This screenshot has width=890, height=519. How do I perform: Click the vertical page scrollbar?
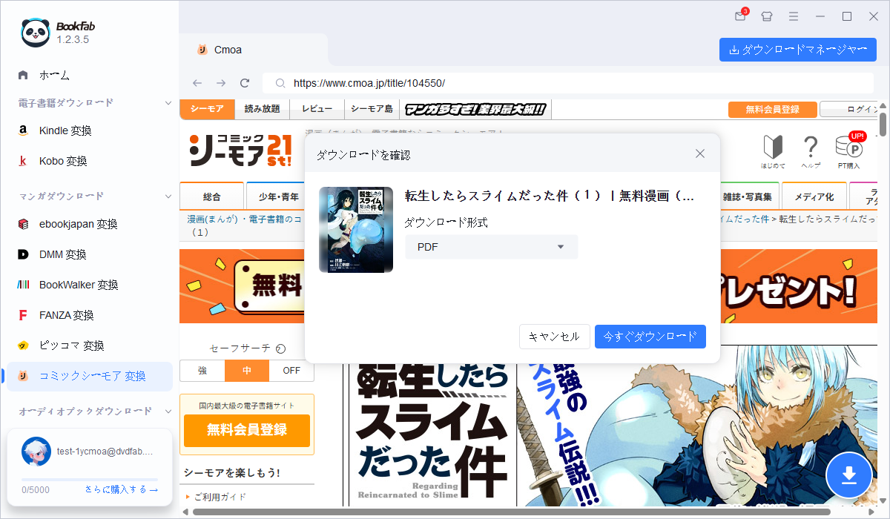click(x=883, y=126)
